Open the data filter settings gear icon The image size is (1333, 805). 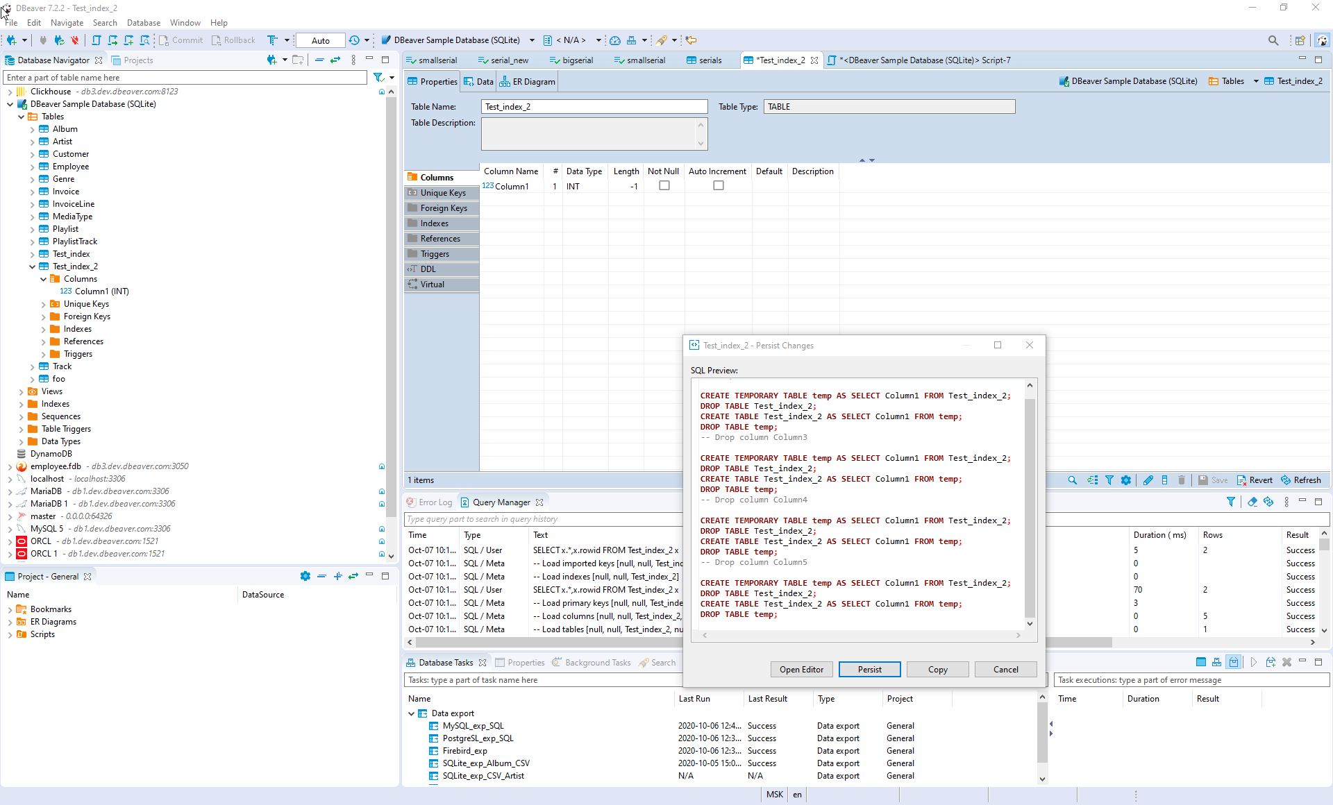[x=1126, y=480]
